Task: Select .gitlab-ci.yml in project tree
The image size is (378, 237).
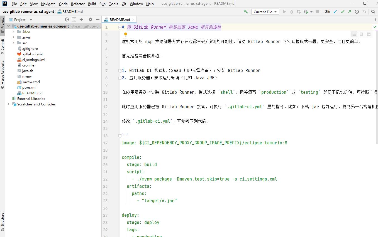Action: tap(32, 54)
